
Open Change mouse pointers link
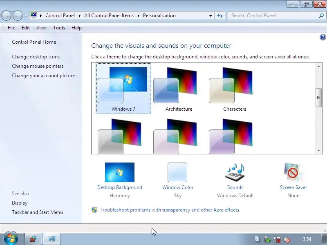tap(38, 66)
